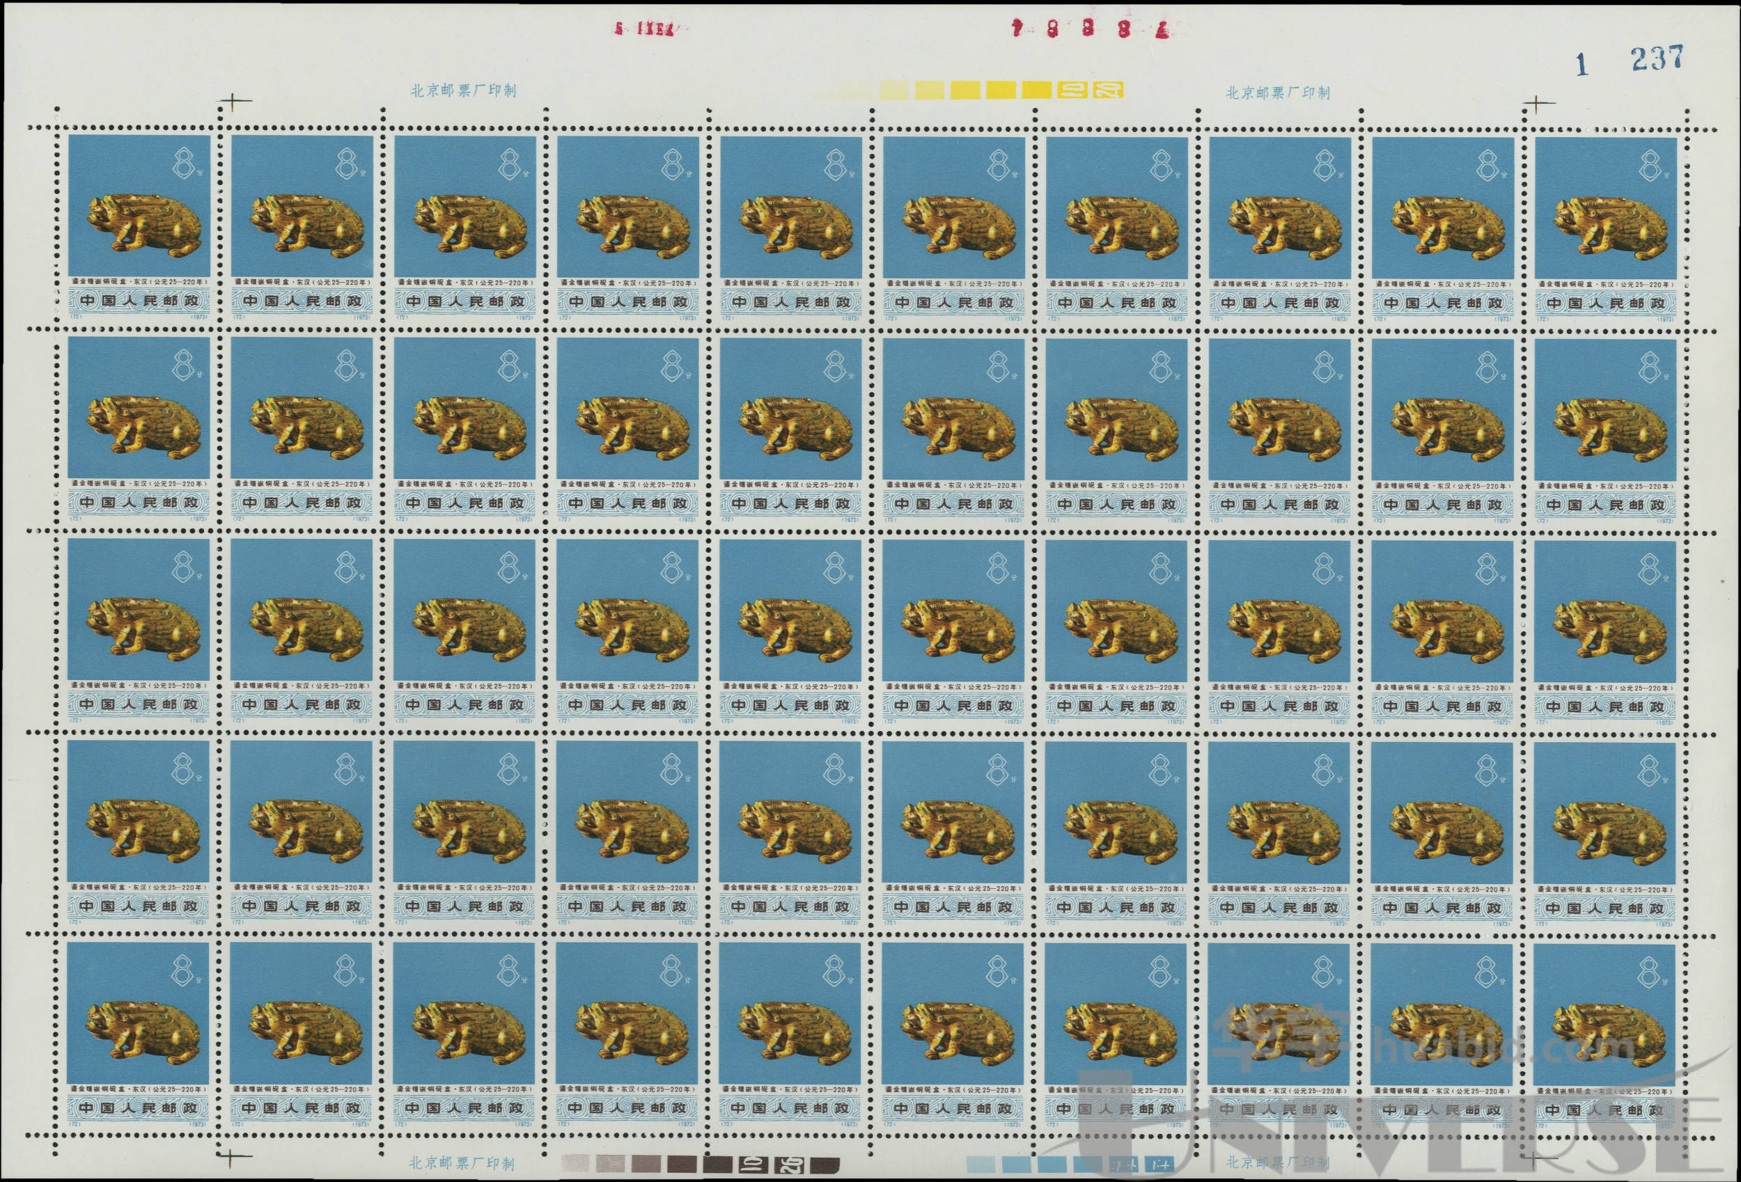Click 中国人民邮政 on the second-row, first-column stamp
This screenshot has width=1741, height=1182.
139,502
